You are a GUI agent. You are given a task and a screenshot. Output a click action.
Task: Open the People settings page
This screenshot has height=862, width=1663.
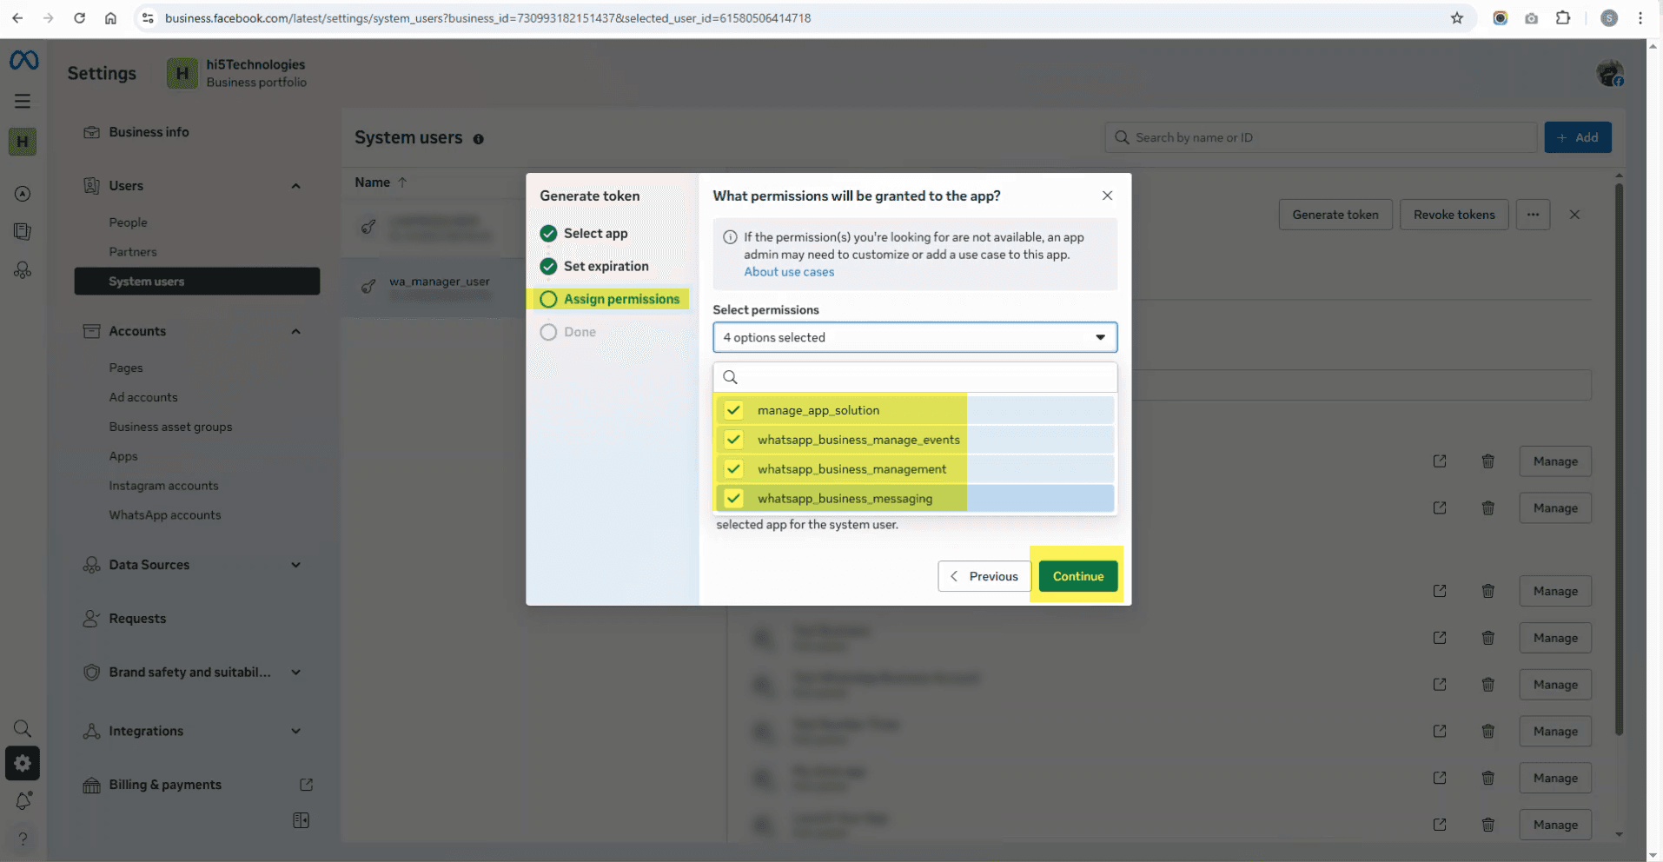[x=127, y=222]
